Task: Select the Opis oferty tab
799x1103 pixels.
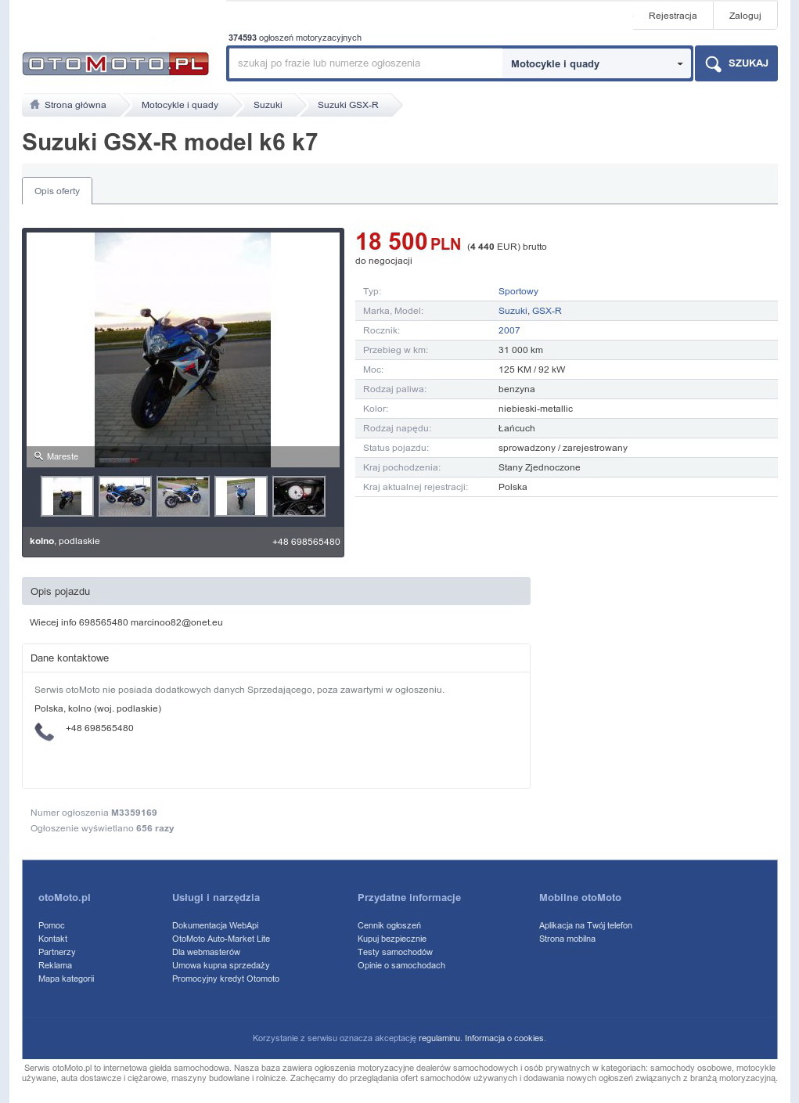Action: tap(57, 191)
